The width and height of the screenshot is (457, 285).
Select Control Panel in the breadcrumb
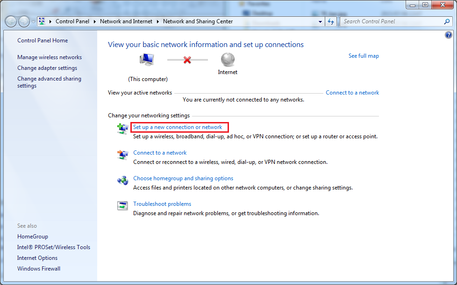click(72, 21)
